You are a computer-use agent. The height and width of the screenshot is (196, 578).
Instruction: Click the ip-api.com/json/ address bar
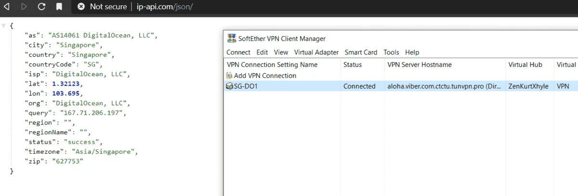tap(166, 7)
